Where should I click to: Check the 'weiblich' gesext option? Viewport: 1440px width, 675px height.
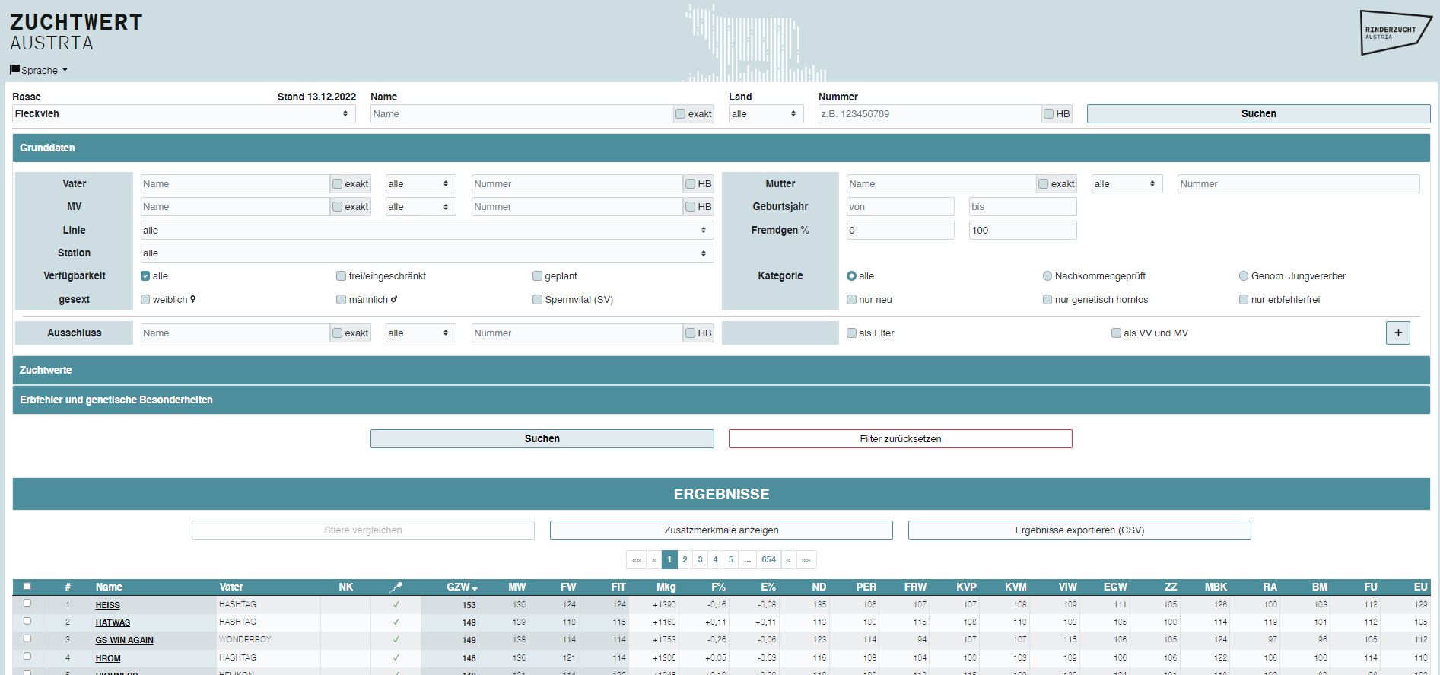(145, 300)
